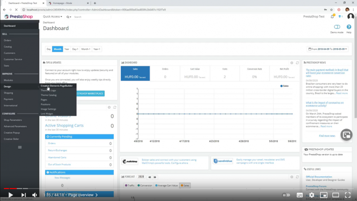Screen dimensions: 357x201
Task: Toggle Conversion series in Forecast
Action: [145, 186]
